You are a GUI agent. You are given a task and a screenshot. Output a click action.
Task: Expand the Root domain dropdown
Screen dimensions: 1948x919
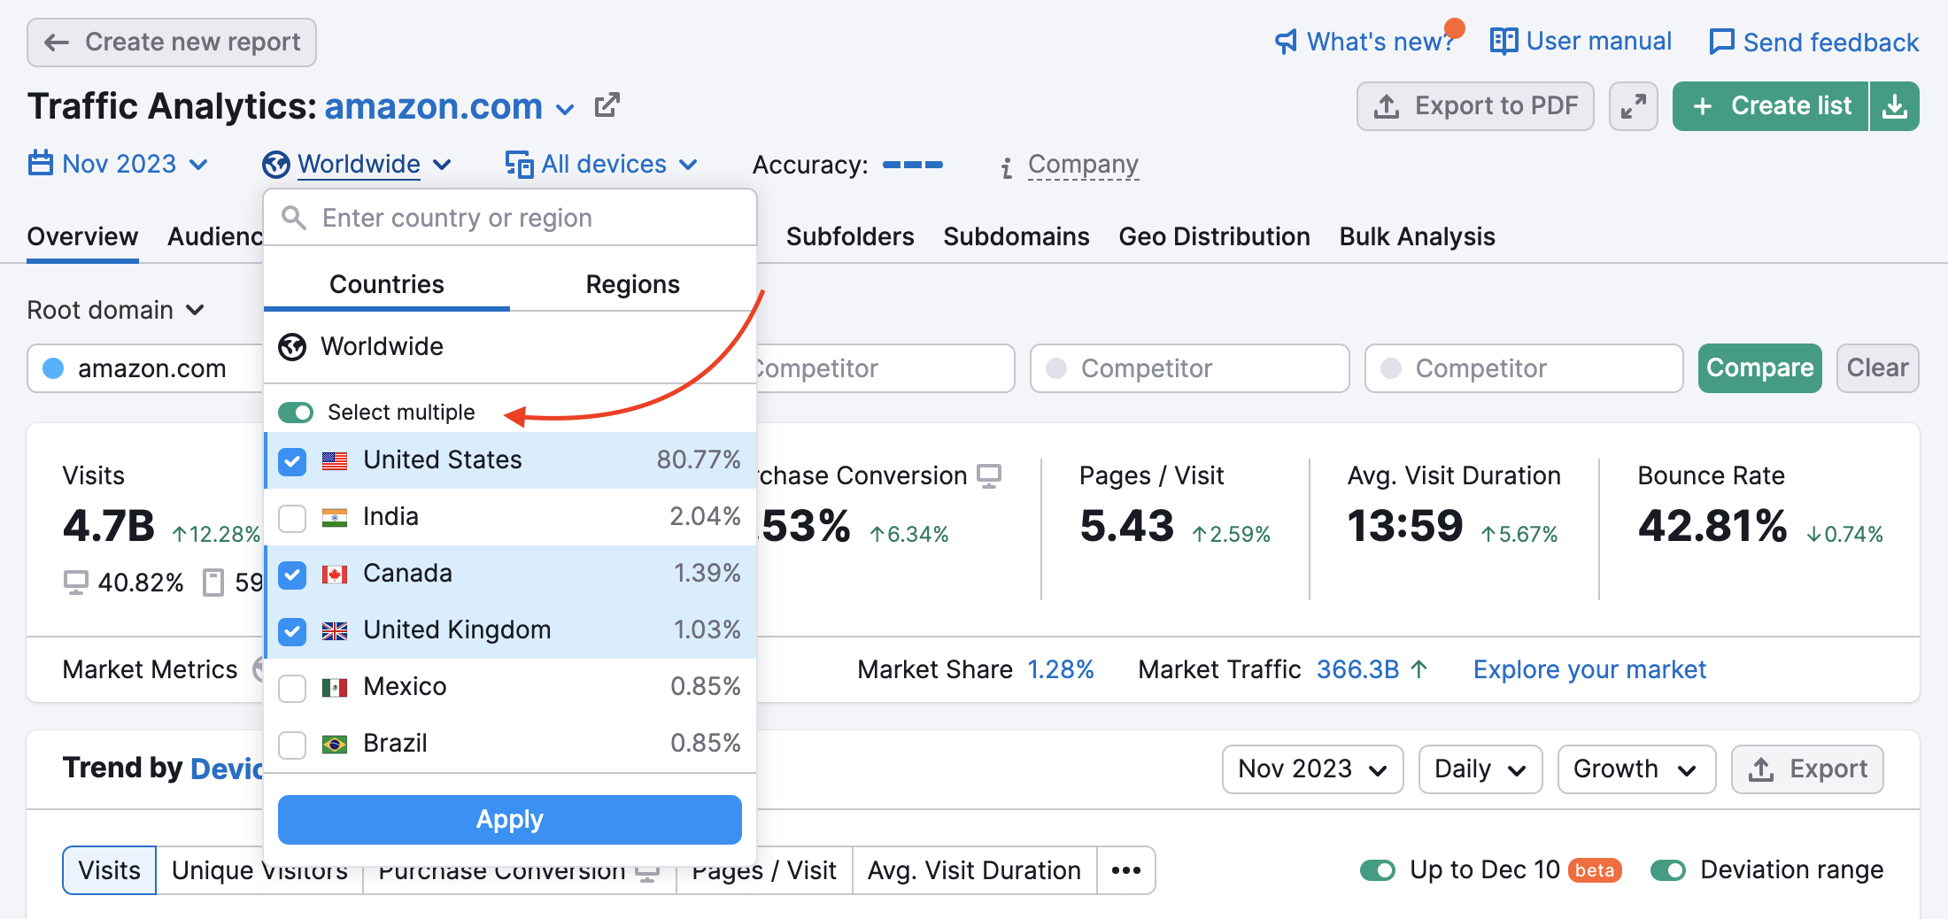click(x=116, y=310)
